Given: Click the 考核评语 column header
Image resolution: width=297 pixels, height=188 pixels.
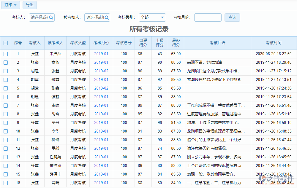Looking at the screenshot, I should click(218, 43).
